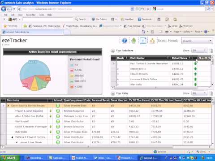Click the 0-200 red legend swatch
The width and height of the screenshot is (215, 161).
point(72,70)
